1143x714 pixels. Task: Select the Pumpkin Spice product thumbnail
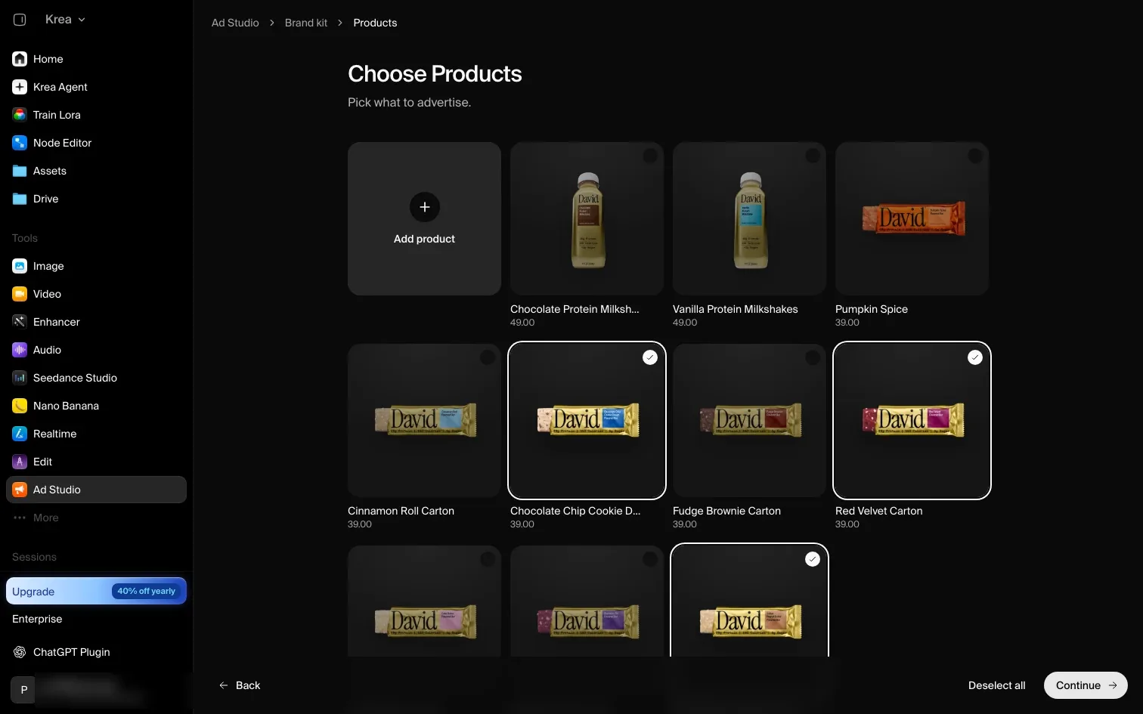(912, 218)
